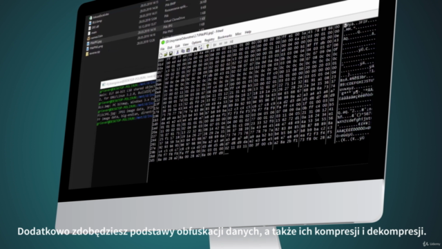Image resolution: width=442 pixels, height=249 pixels.
Task: Click the Replace icon next to binoculars
Action: pyautogui.click(x=200, y=48)
